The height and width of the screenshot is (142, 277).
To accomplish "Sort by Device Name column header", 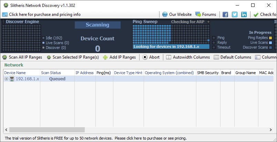I will pyautogui.click(x=21, y=73).
